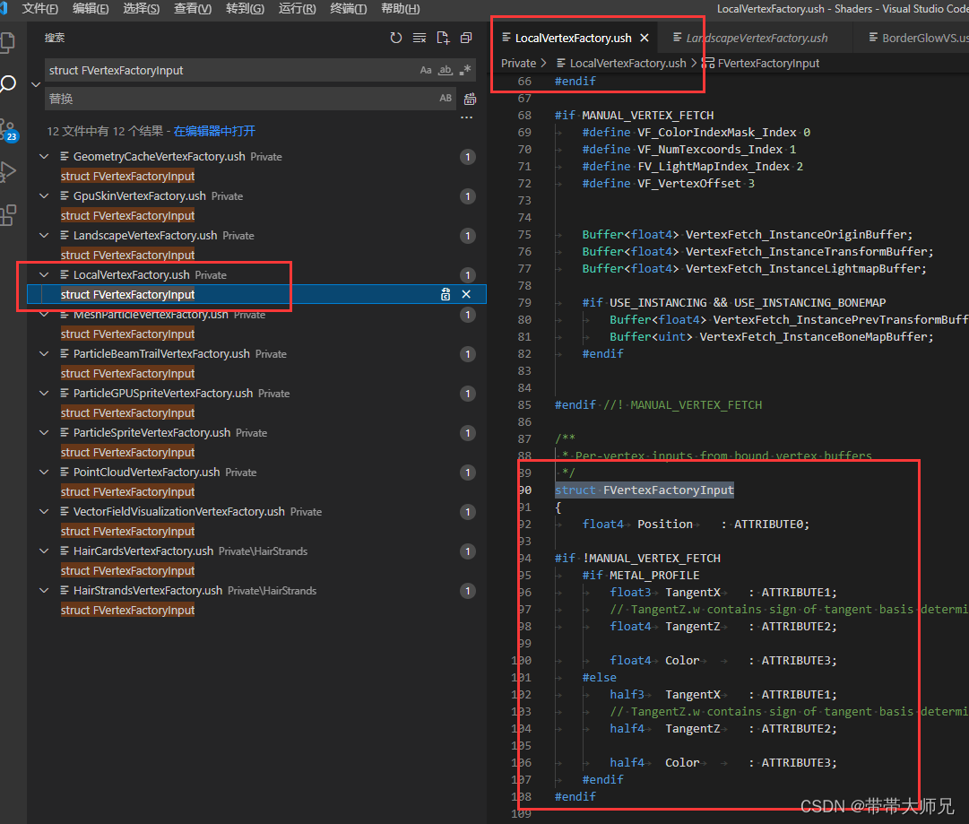The height and width of the screenshot is (824, 969).
Task: Open 终端(T) menu
Action: coord(349,9)
